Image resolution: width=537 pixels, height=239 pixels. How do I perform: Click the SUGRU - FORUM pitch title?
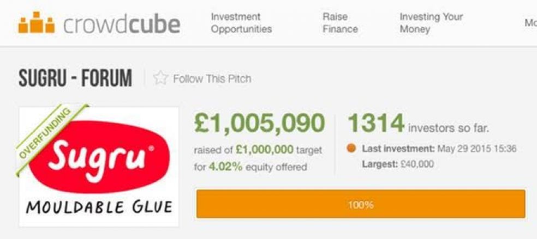coord(75,78)
